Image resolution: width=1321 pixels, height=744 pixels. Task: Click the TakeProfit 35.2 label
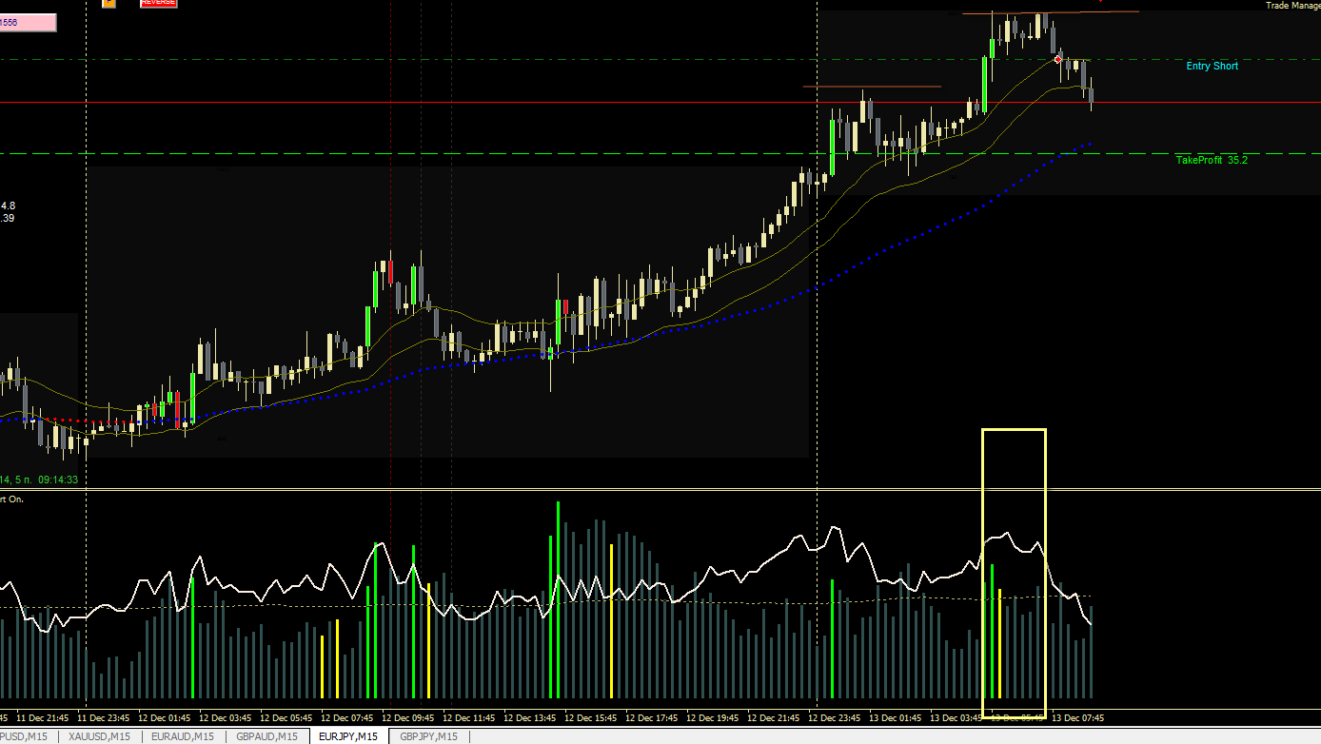[1212, 160]
